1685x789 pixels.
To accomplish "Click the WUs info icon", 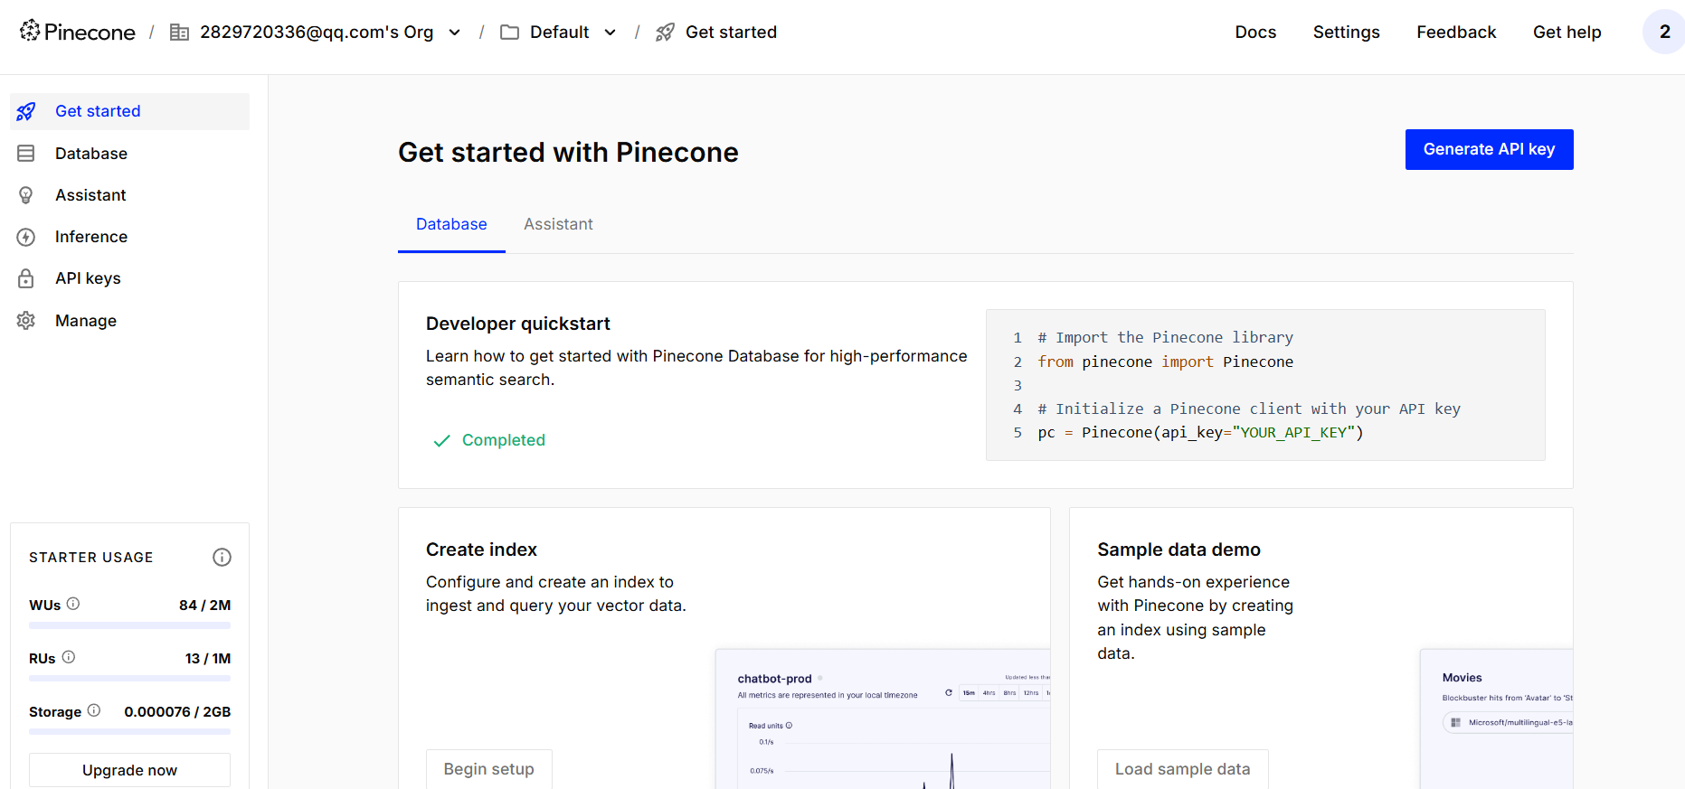I will [73, 604].
